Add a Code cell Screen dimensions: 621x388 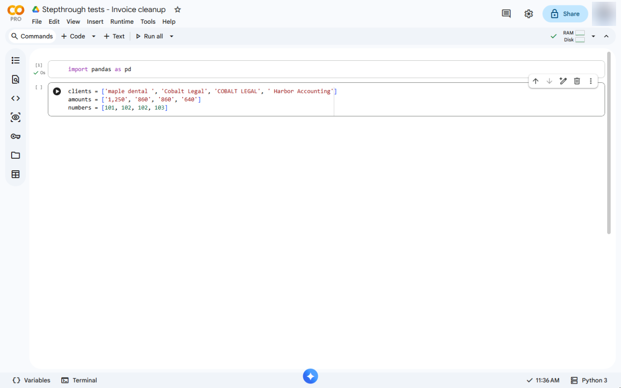point(73,36)
